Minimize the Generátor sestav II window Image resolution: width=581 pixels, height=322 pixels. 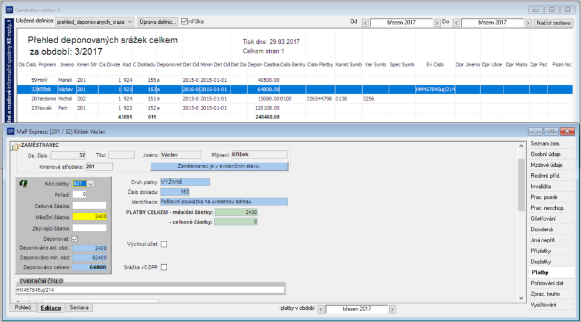tap(535, 10)
